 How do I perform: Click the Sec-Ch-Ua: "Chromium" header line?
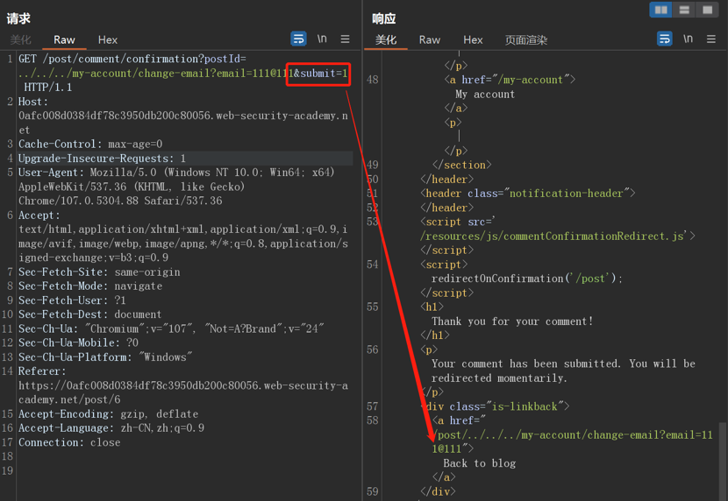click(x=171, y=328)
